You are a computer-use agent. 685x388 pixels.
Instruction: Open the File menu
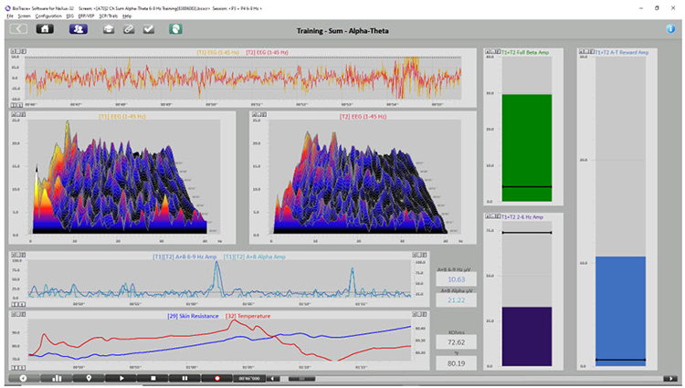point(10,16)
